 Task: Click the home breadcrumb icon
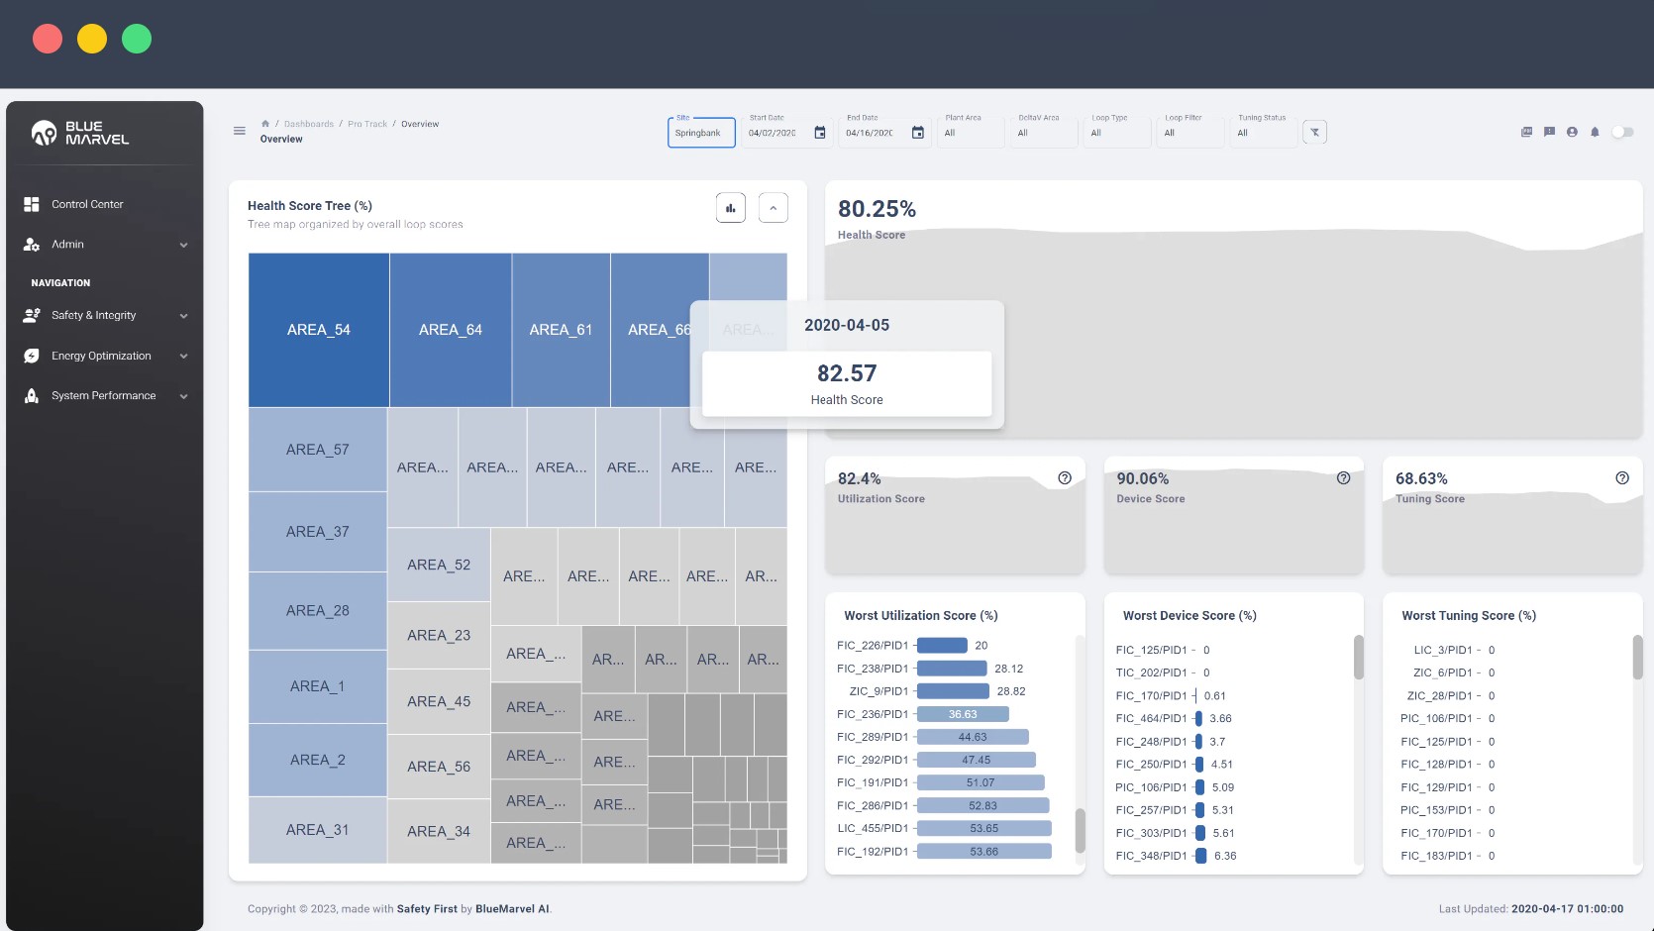(265, 124)
